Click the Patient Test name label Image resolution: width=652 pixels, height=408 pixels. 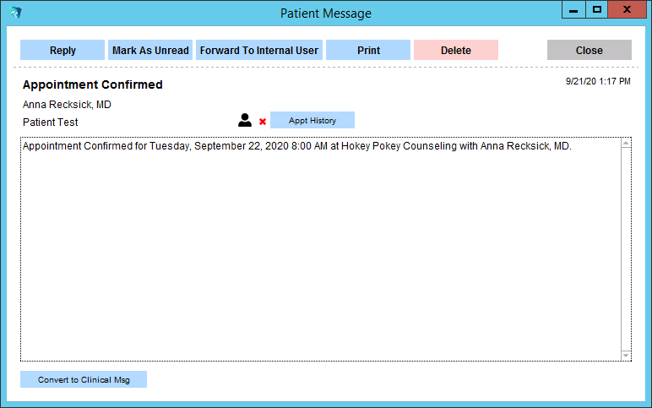(x=51, y=122)
